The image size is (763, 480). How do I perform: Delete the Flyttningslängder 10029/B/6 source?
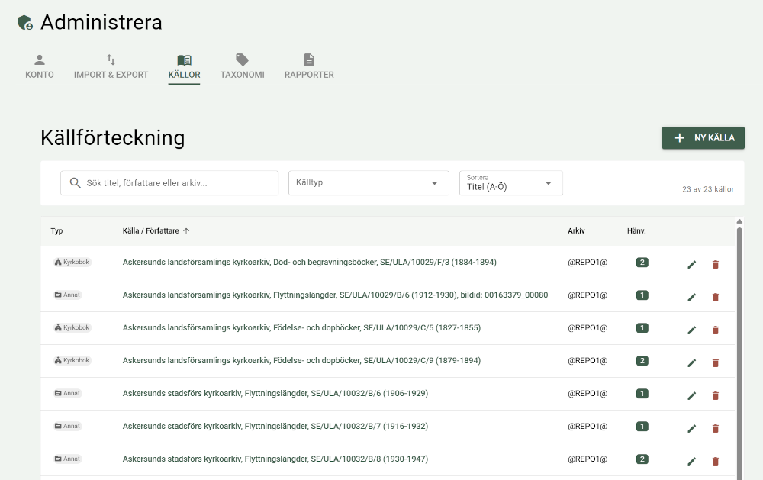click(x=716, y=297)
